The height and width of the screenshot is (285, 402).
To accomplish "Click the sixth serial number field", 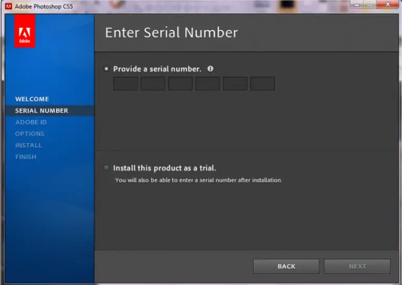I will [263, 84].
